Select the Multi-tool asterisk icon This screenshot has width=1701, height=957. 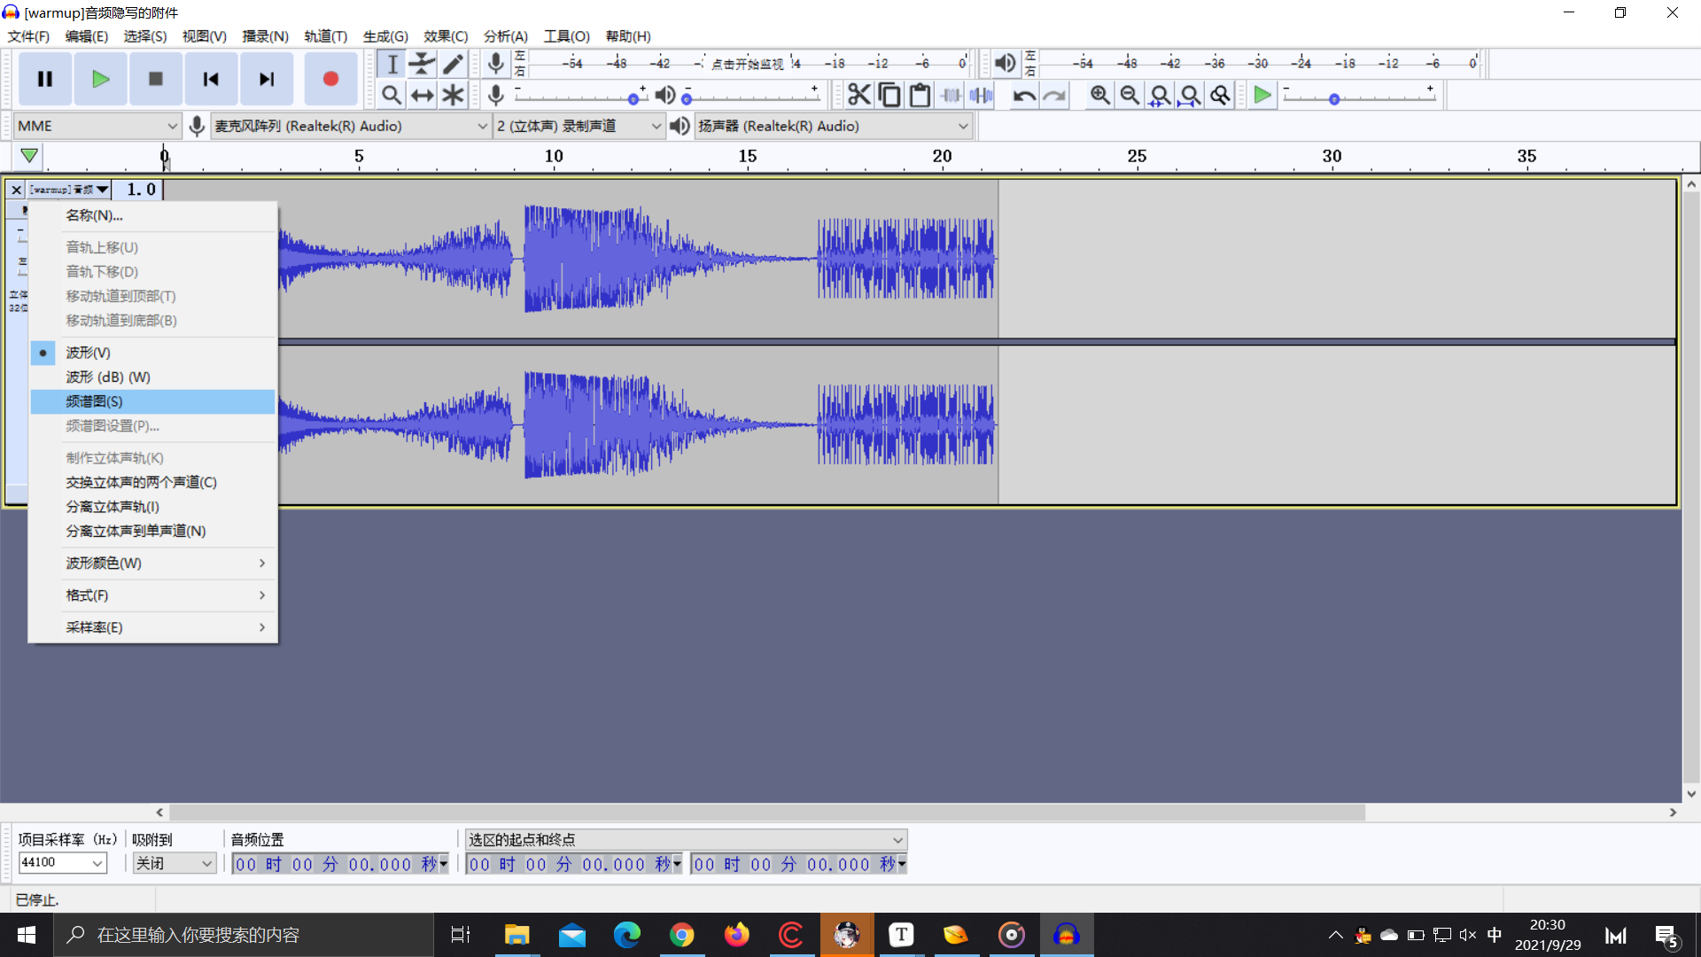pyautogui.click(x=453, y=95)
